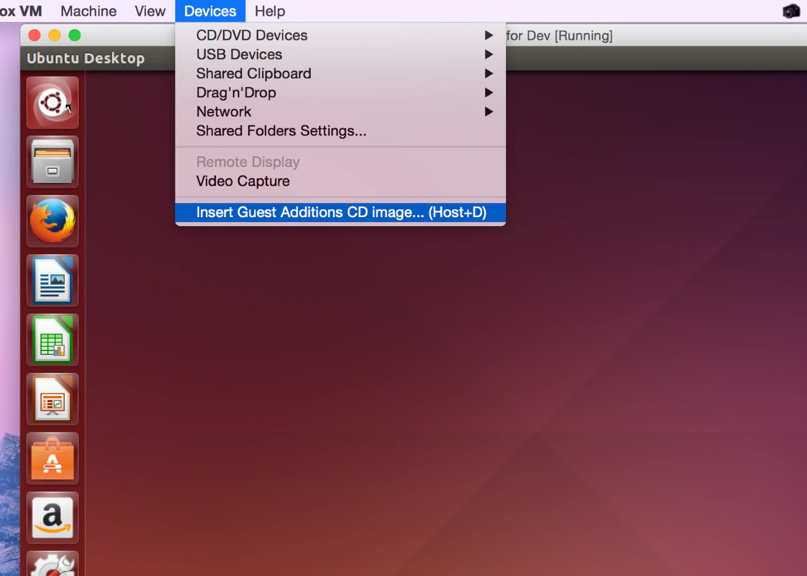Screen dimensions: 807x576
Task: Launch LibreOffice Impress presentation
Action: (52, 399)
